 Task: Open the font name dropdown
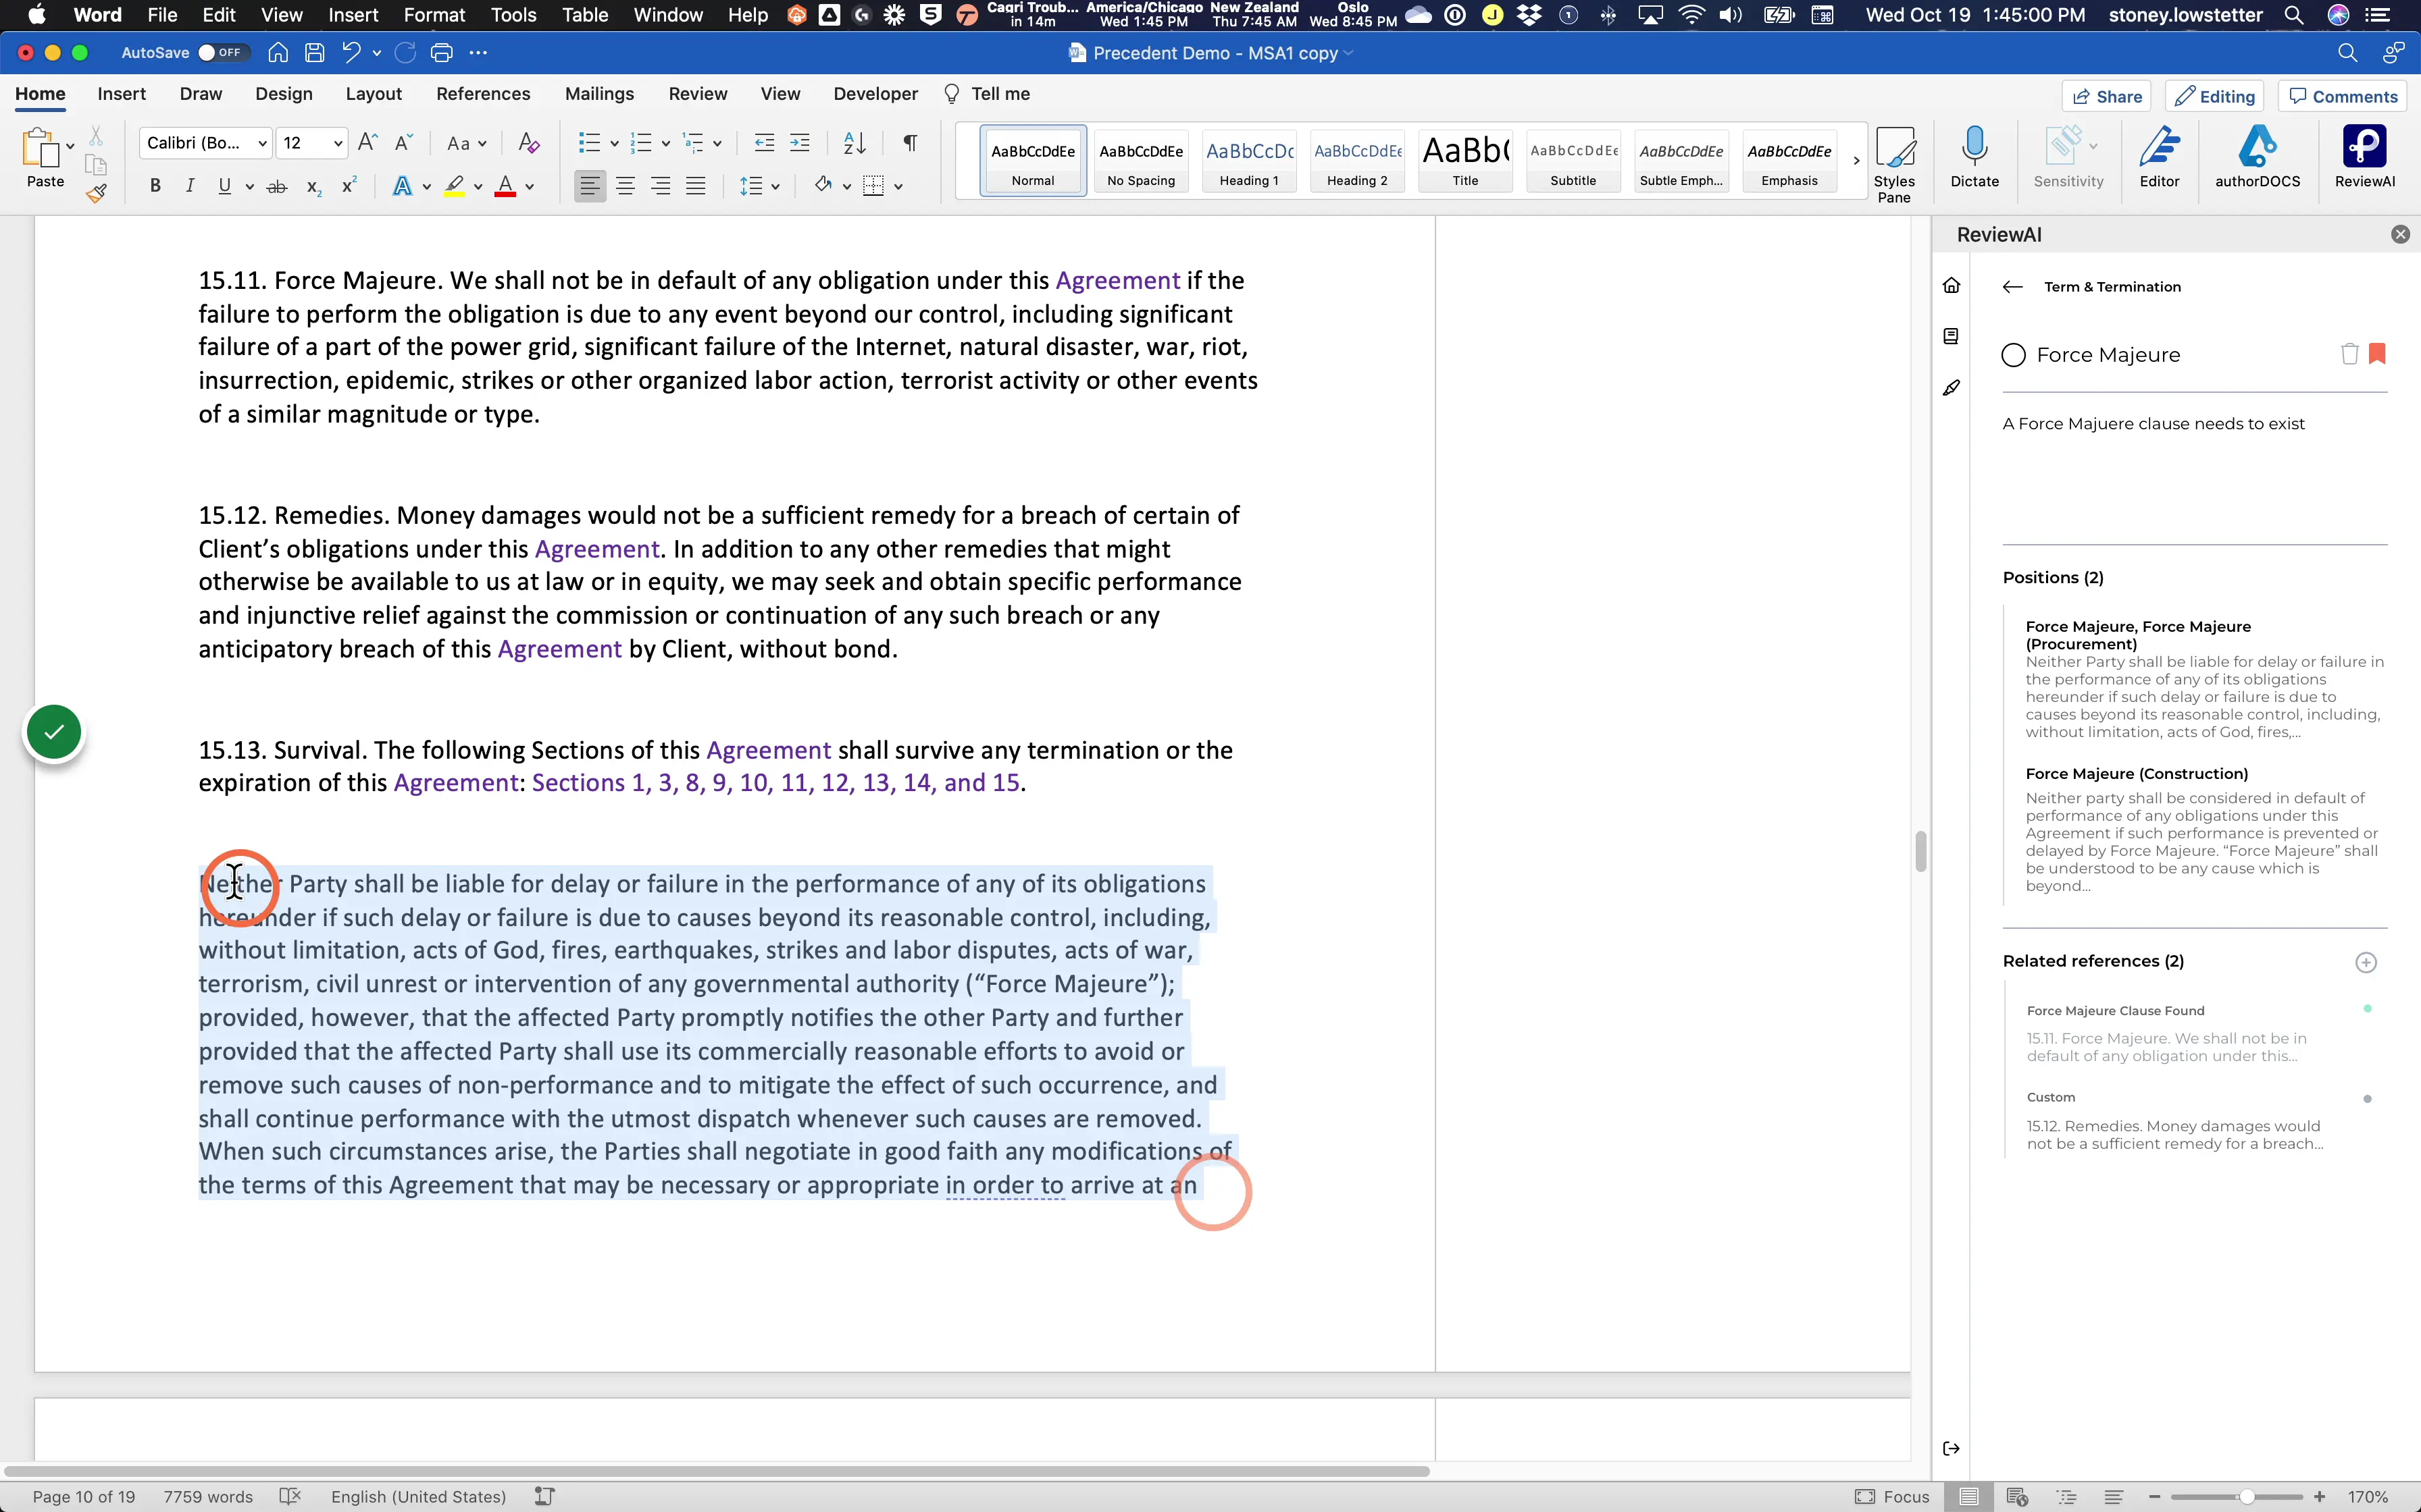pos(262,143)
